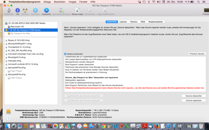
Task: Open iBooks from the Dock
Action: [x=85, y=126]
